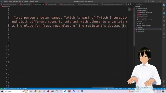Switch to user_platform.sql editor tab
166x93 pixels.
click(25, 4)
